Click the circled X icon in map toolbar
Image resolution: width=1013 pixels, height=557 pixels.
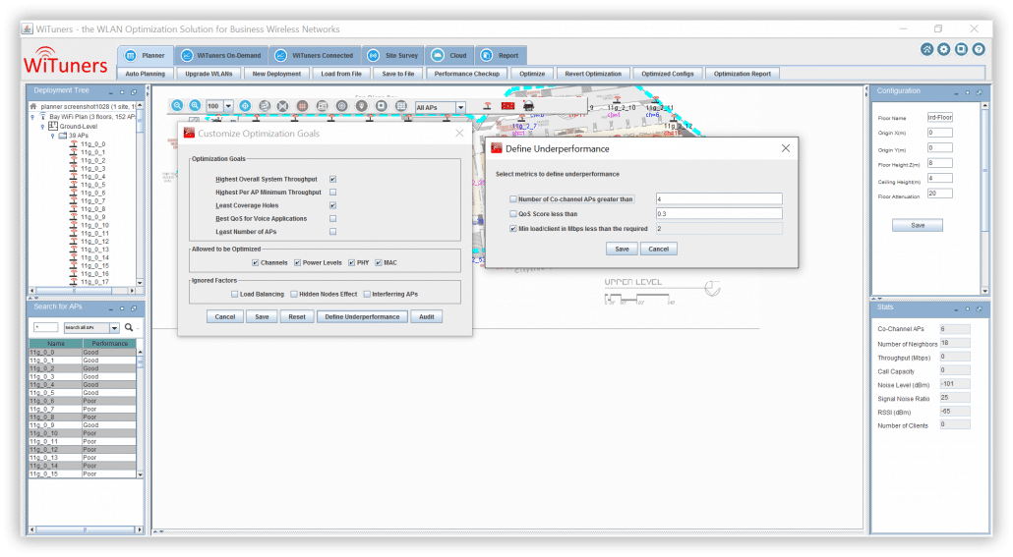282,106
